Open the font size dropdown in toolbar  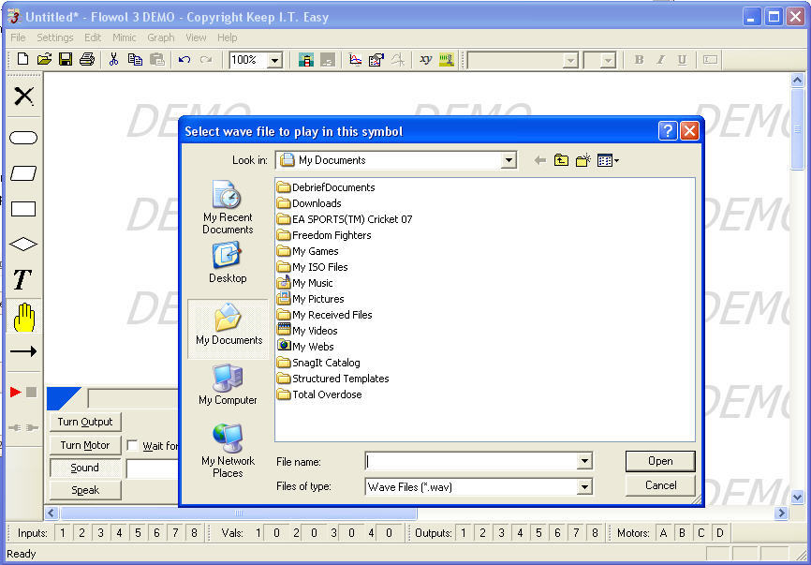(x=608, y=61)
